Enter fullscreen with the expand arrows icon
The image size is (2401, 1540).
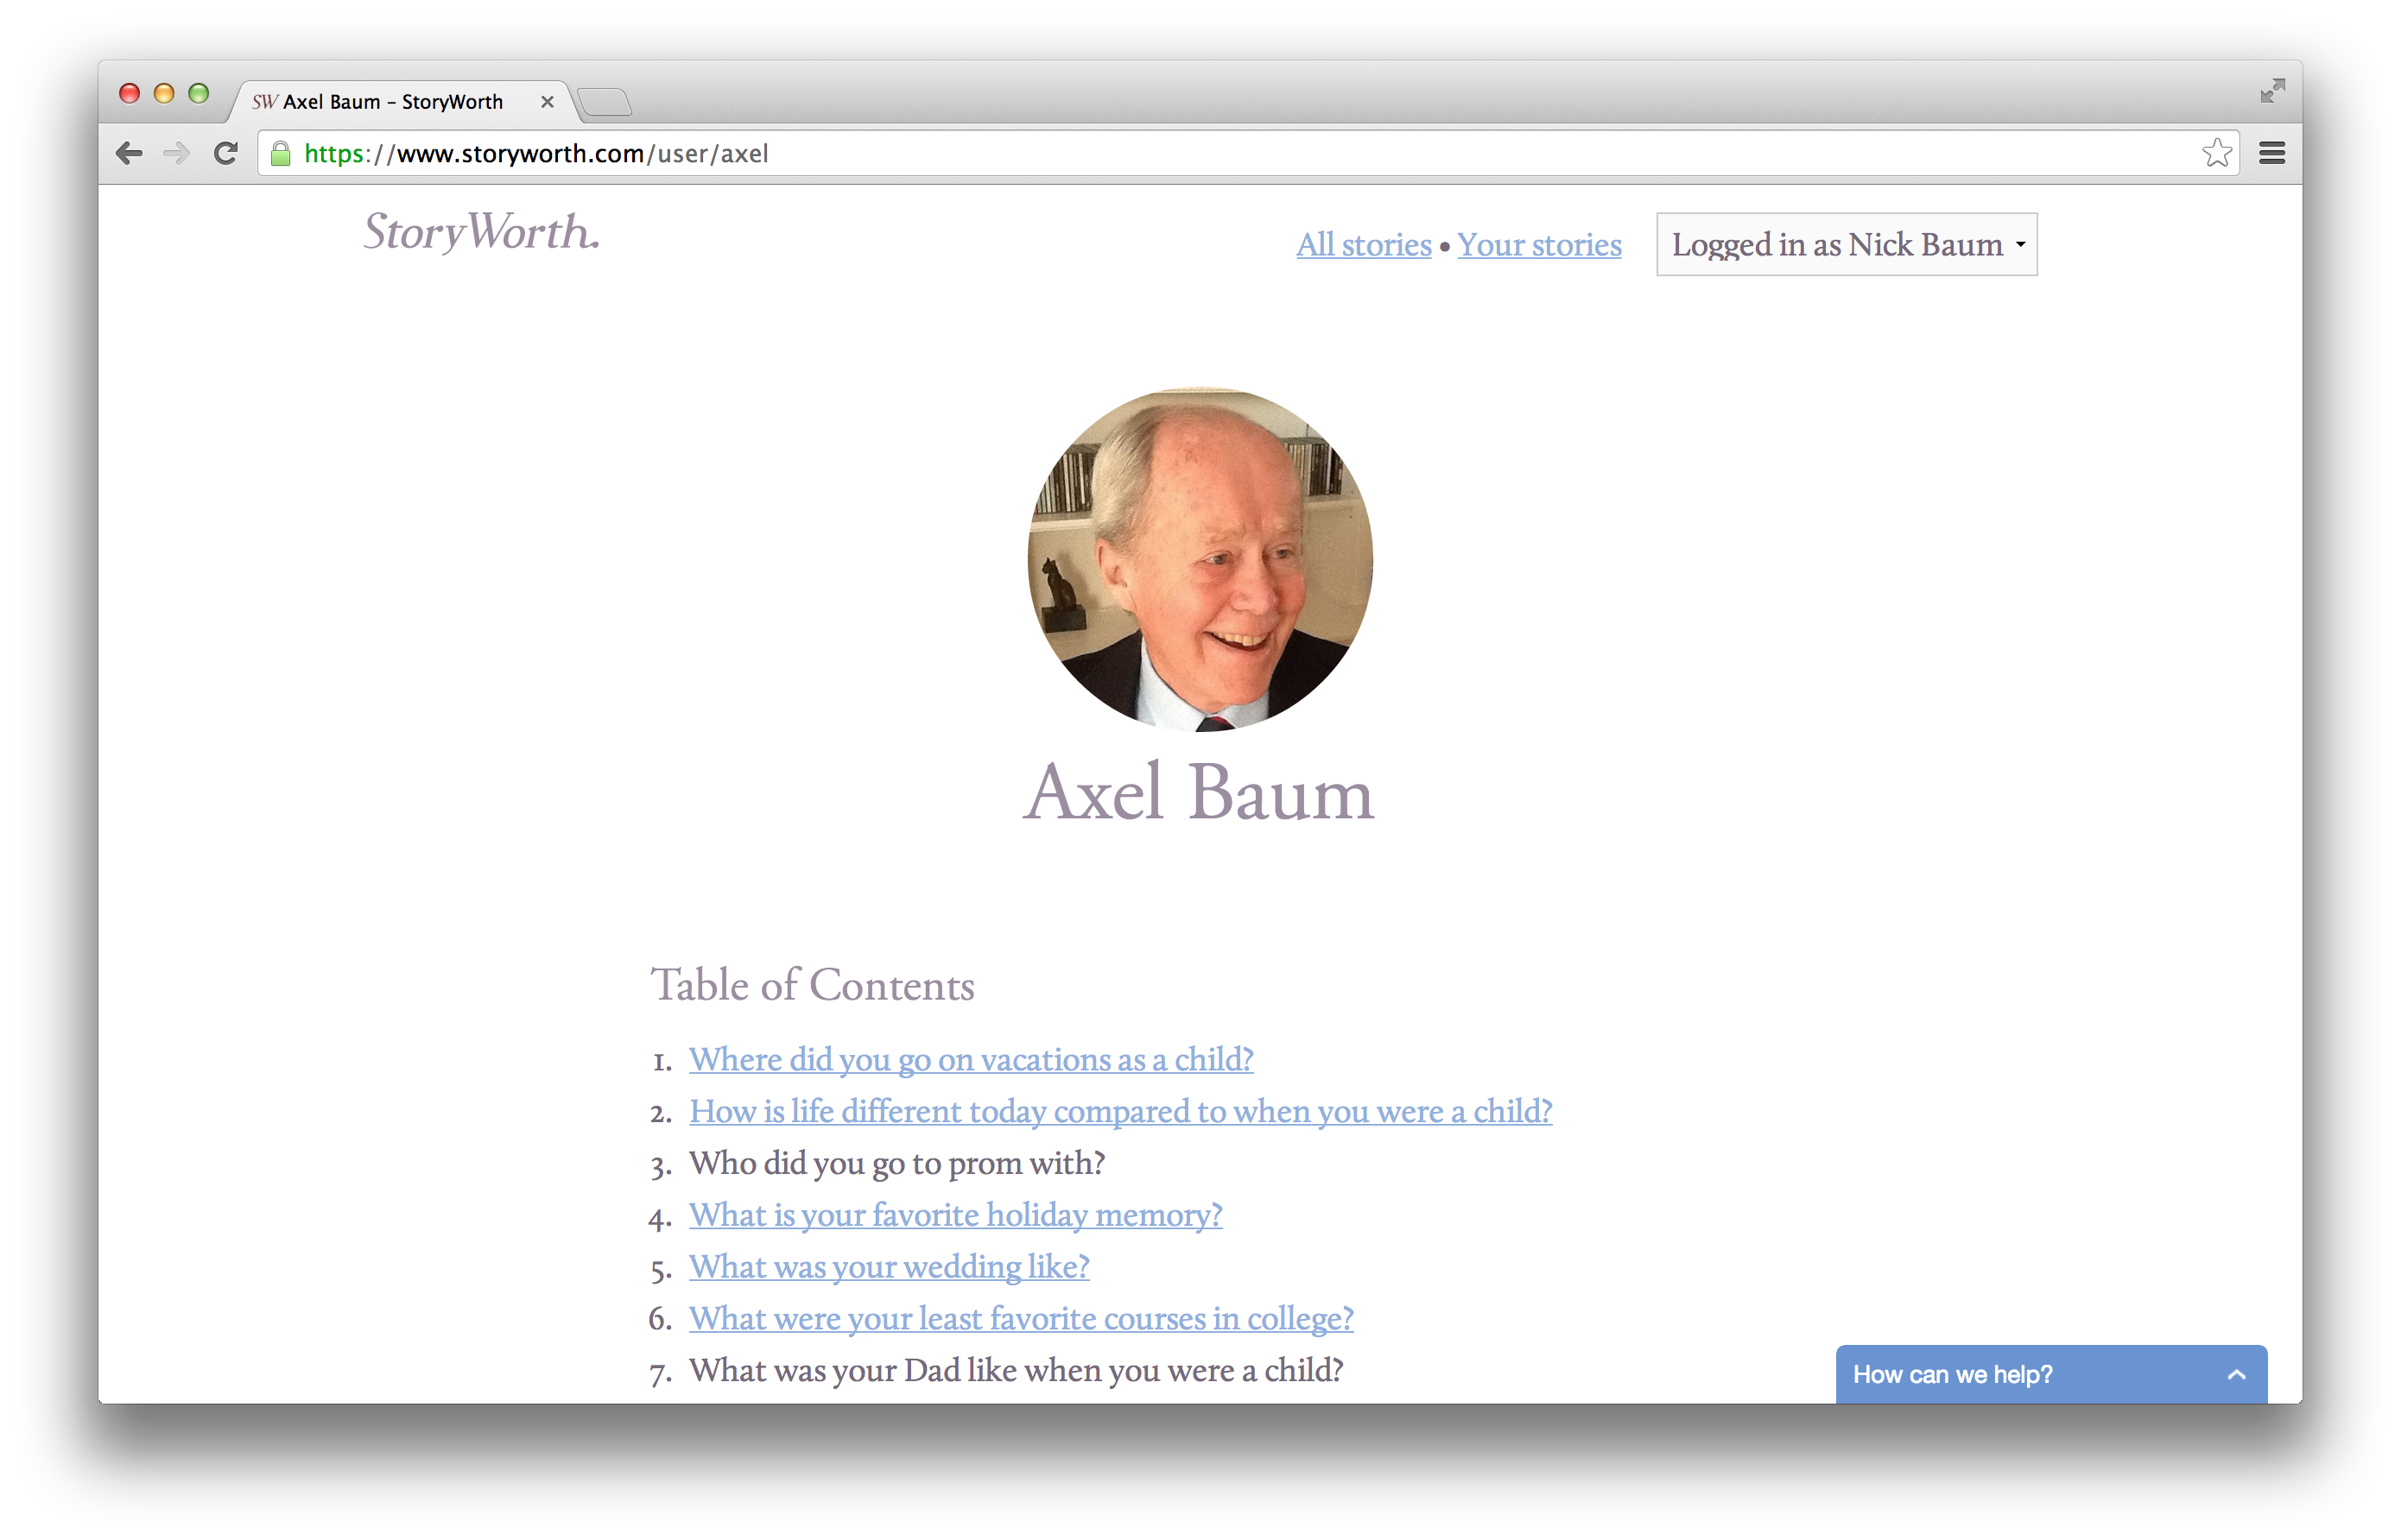(2273, 91)
